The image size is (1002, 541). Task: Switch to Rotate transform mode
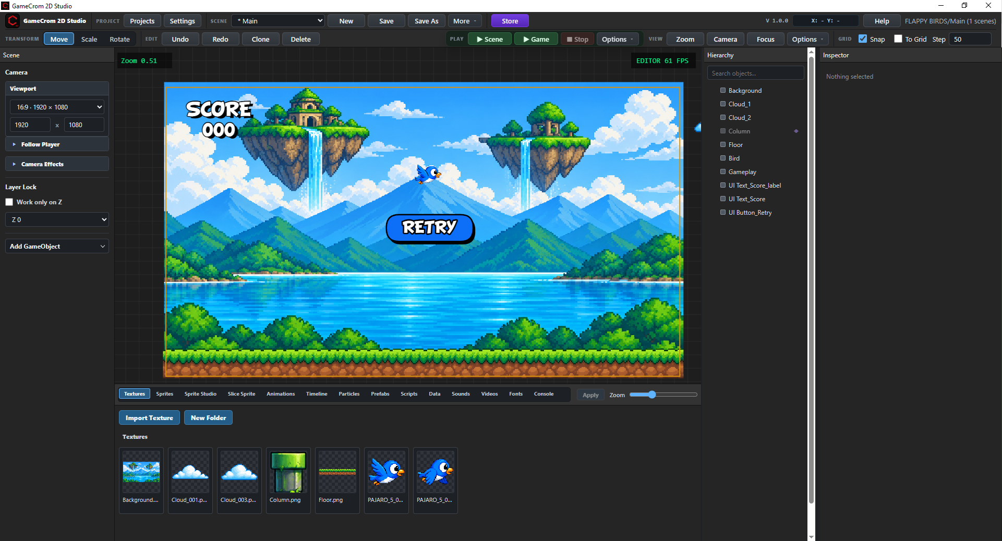point(119,39)
